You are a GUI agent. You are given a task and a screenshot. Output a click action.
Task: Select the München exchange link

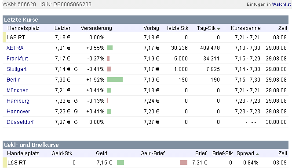(18, 90)
